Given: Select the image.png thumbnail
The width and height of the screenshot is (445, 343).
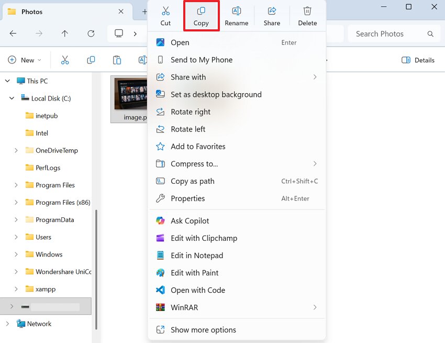Looking at the screenshot, I should pyautogui.click(x=129, y=99).
